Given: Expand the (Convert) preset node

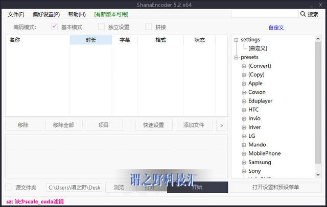Looking at the screenshot, I should [x=244, y=66].
